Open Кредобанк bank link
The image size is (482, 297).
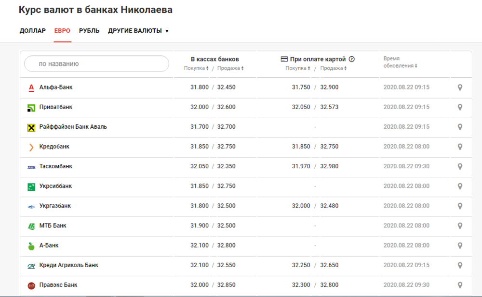pos(54,147)
